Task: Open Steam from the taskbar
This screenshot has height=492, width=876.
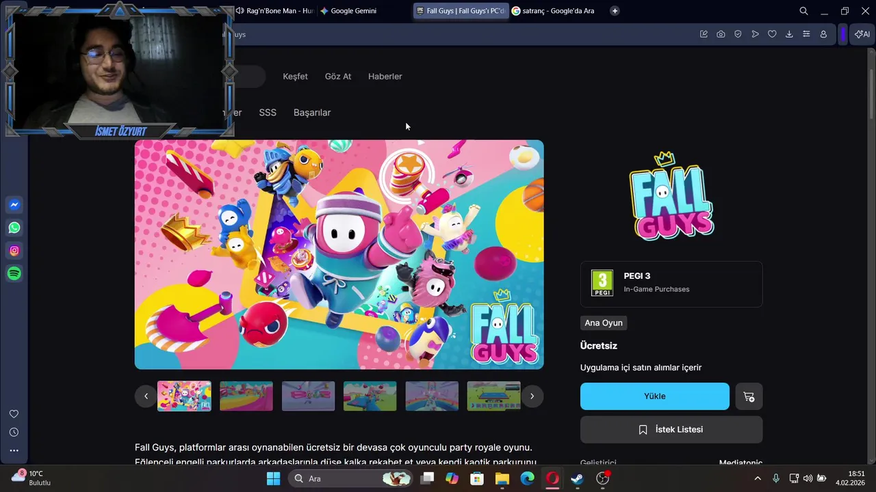Action: 578,478
